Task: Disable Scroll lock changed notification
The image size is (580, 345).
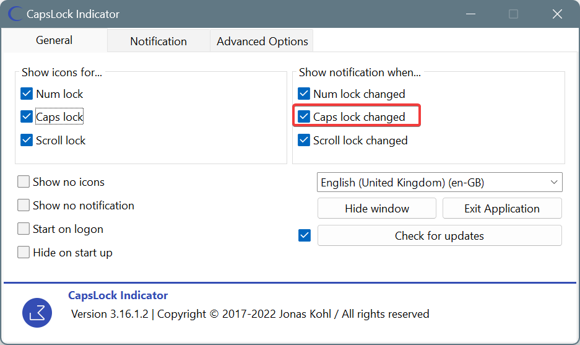Action: tap(304, 141)
